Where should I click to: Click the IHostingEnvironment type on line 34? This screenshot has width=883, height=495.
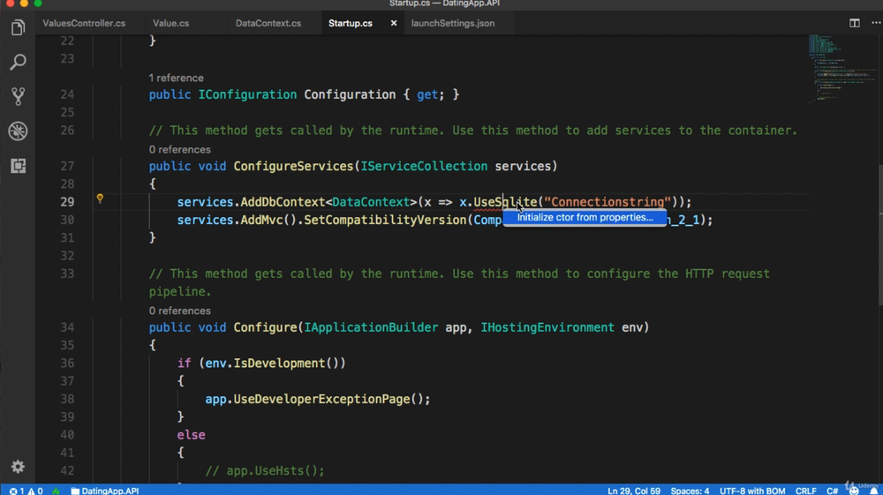pyautogui.click(x=547, y=326)
